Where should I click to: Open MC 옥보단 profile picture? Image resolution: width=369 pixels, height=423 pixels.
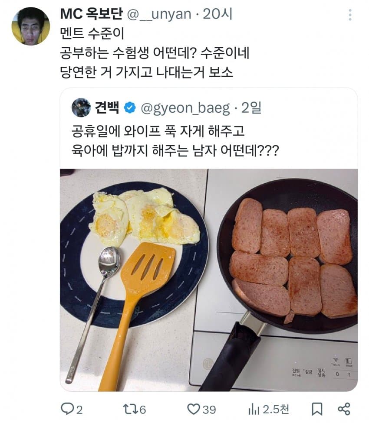30,26
